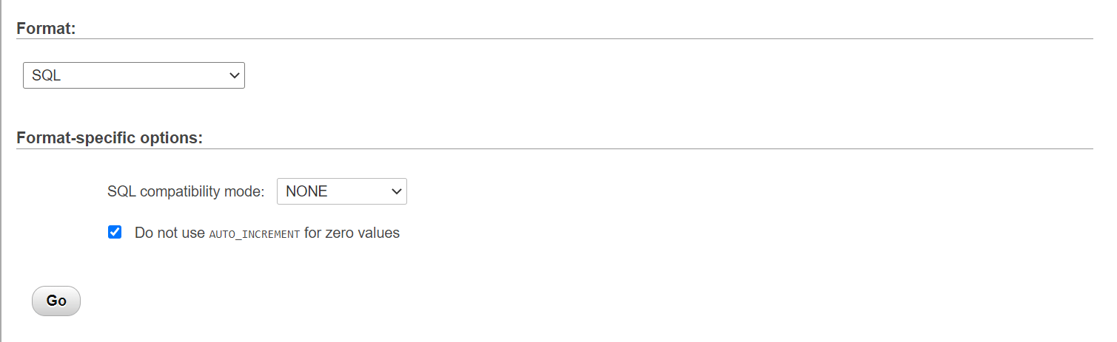This screenshot has width=1117, height=342.
Task: Click the 'Format:' section heading
Action: coord(47,28)
